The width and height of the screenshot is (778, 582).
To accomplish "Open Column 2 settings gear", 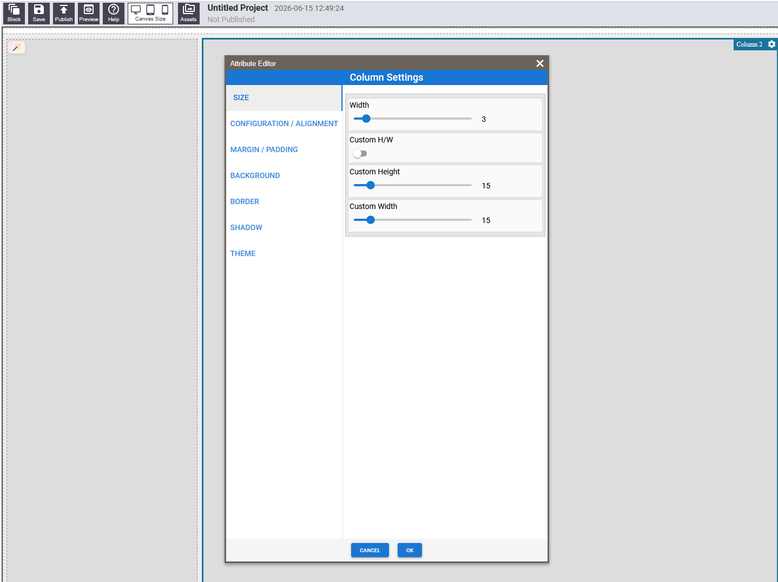I will [772, 44].
